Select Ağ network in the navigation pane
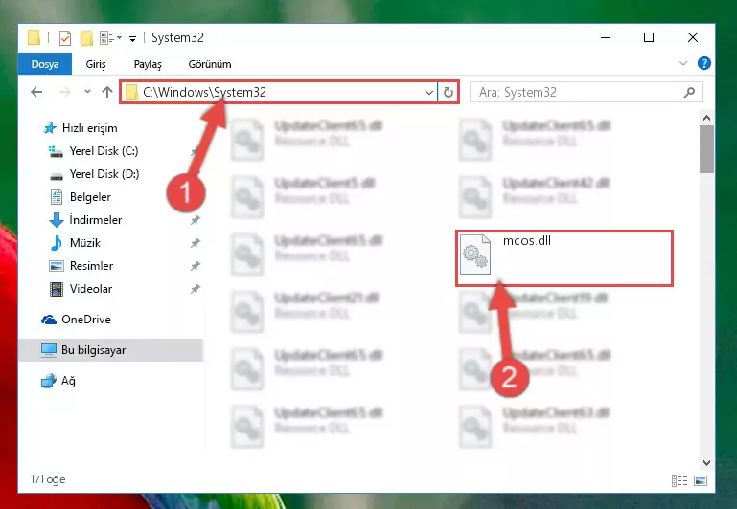This screenshot has height=509, width=737. coord(58,381)
